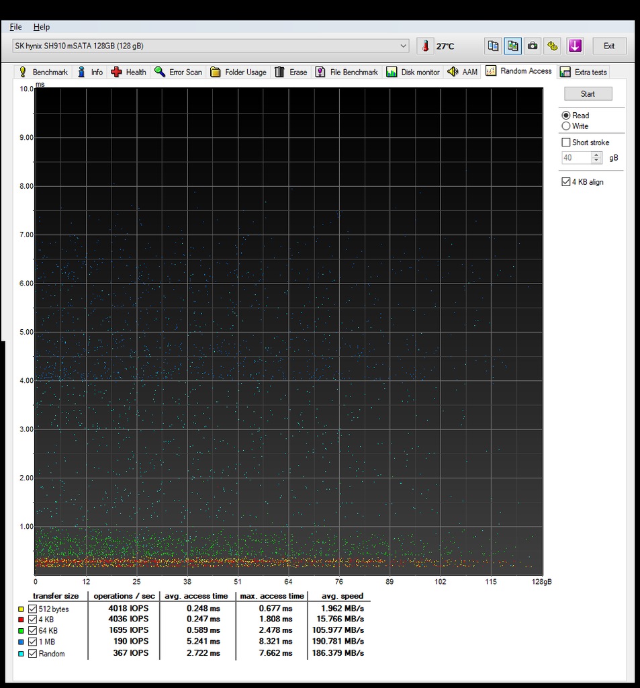Enable the Short stroke checkbox

click(566, 142)
